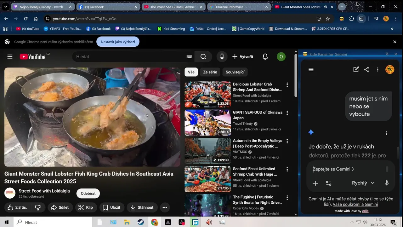Submit the YouTube search with the magnifier button
This screenshot has height=227, width=403.
coord(203,57)
